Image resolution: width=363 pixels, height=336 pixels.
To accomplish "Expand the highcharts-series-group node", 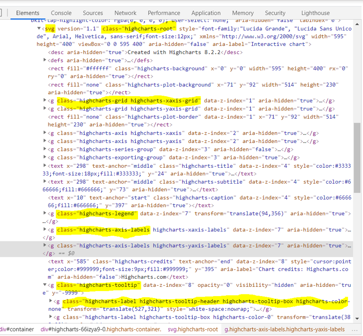I will (45, 149).
